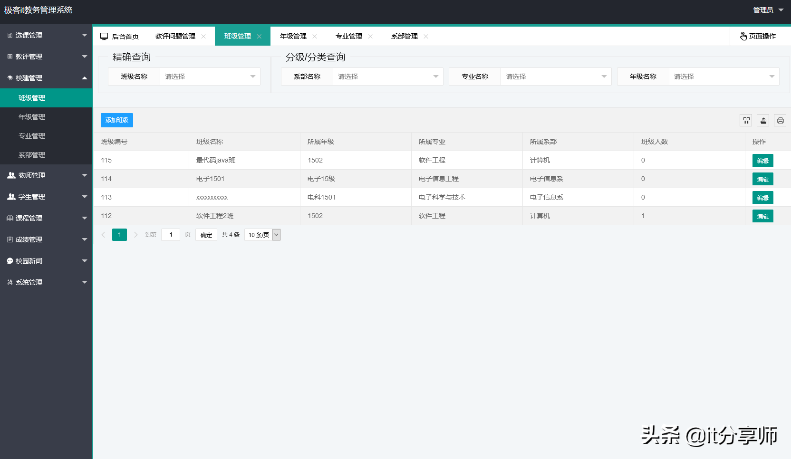Open the 10 条/页 page size selector
The image size is (791, 459).
tap(262, 234)
